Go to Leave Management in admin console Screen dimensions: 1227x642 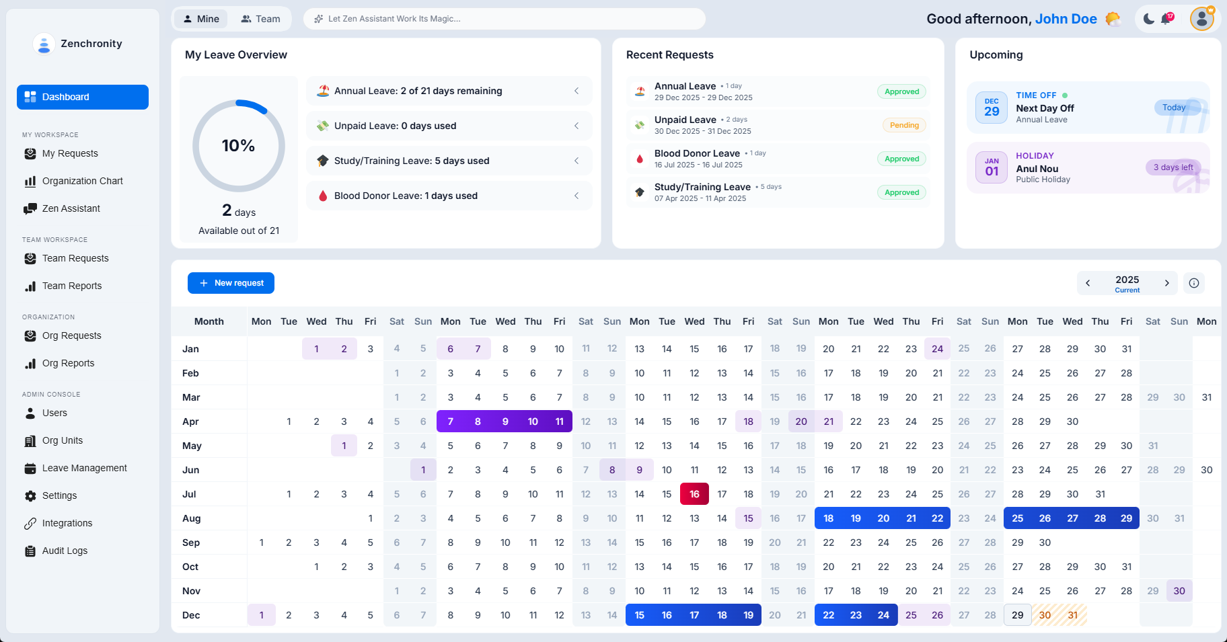(84, 468)
